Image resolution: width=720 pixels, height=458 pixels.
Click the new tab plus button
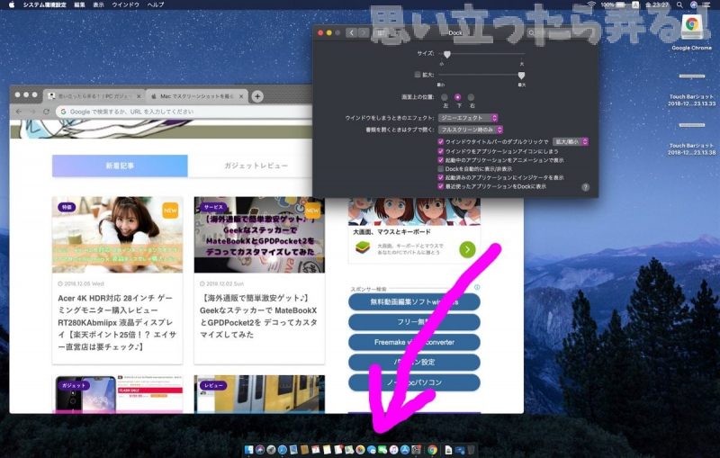(x=257, y=95)
